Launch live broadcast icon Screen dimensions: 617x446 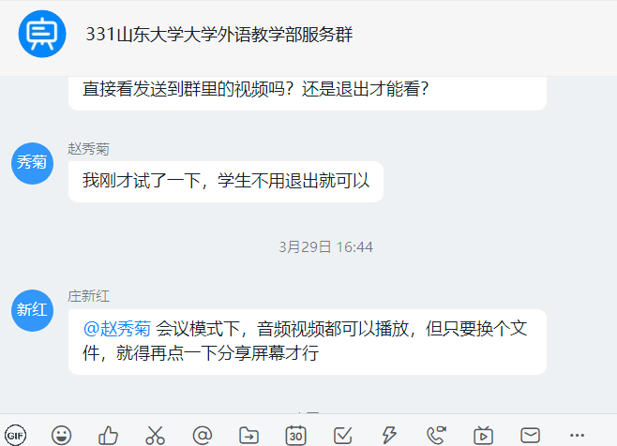click(x=483, y=436)
